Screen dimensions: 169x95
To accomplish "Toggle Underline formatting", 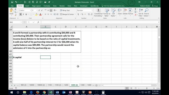I will tap(26, 14).
